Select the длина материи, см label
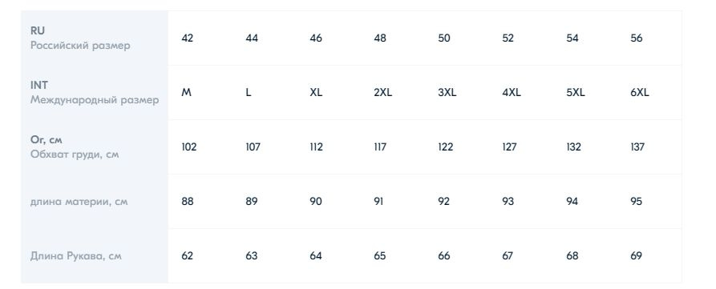 [79, 202]
